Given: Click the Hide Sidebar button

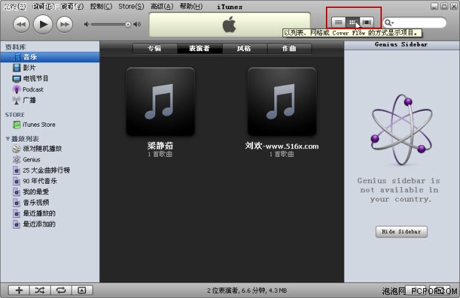Looking at the screenshot, I should tap(402, 232).
